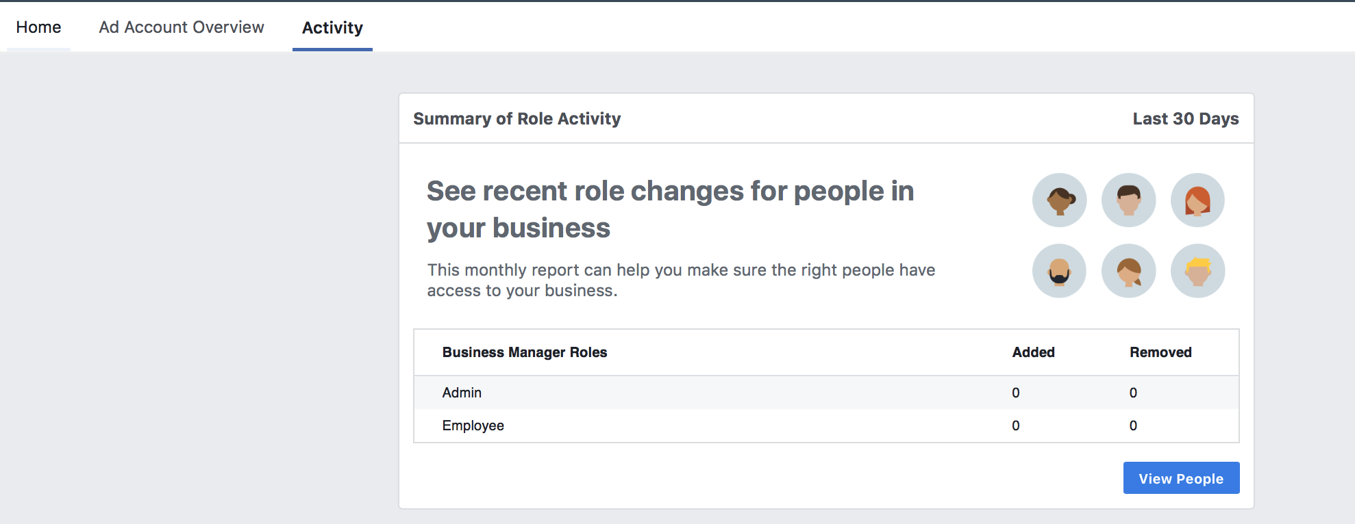Switch to Ad Account Overview tab
1355x524 pixels.
pos(182,27)
